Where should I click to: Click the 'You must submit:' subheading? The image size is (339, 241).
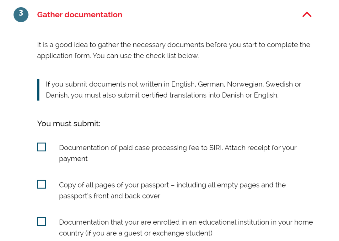click(x=69, y=124)
